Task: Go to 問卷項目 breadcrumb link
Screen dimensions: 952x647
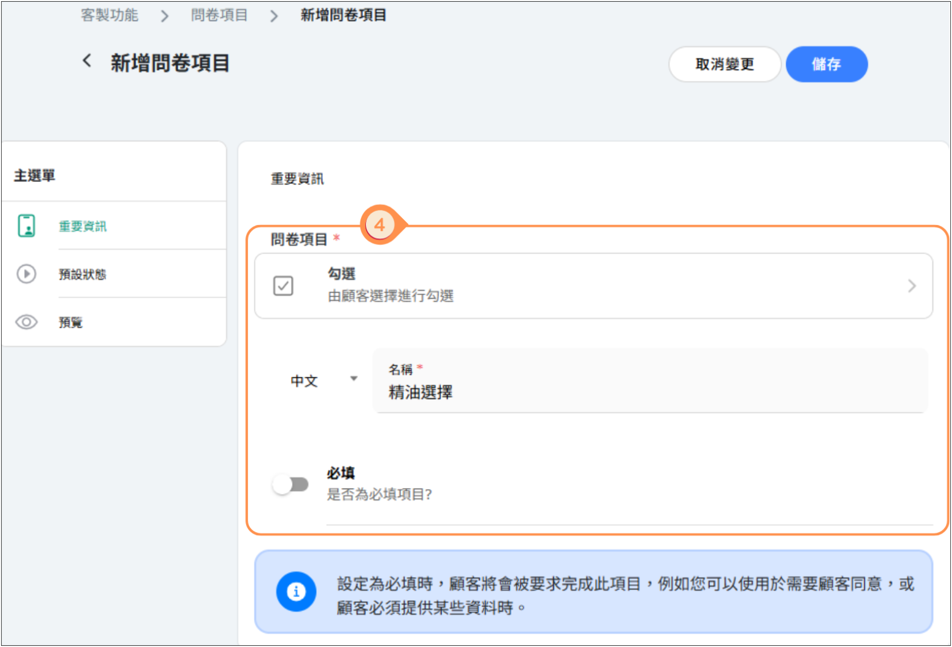Action: [x=219, y=15]
